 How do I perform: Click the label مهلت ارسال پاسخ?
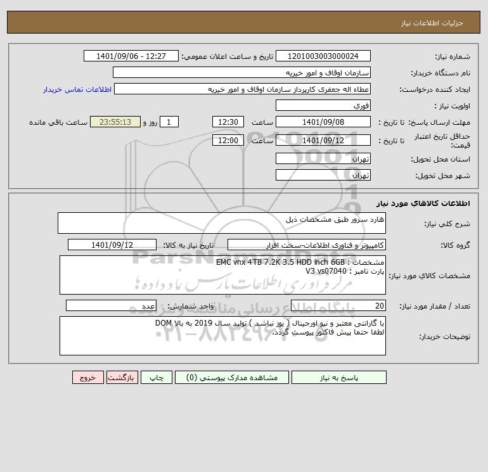(x=439, y=122)
